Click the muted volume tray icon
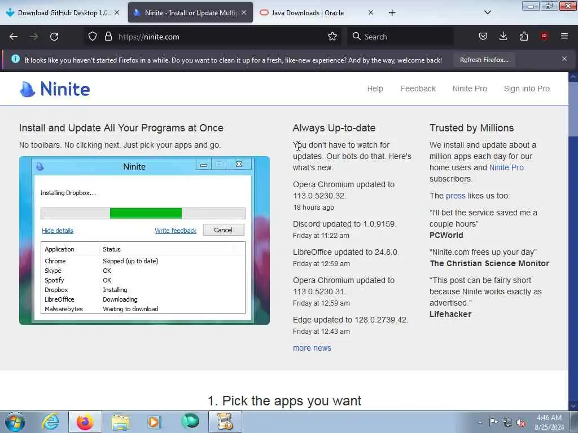 coord(521,423)
